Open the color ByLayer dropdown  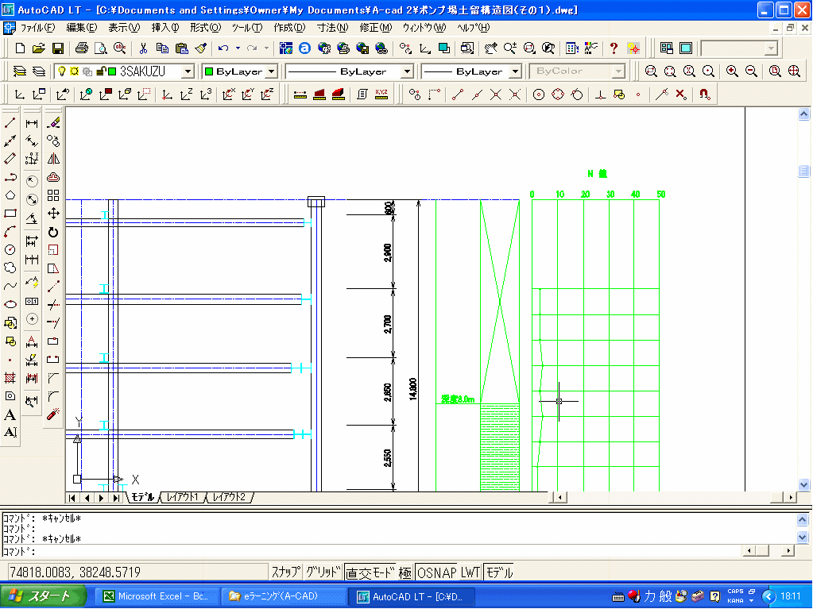[272, 71]
